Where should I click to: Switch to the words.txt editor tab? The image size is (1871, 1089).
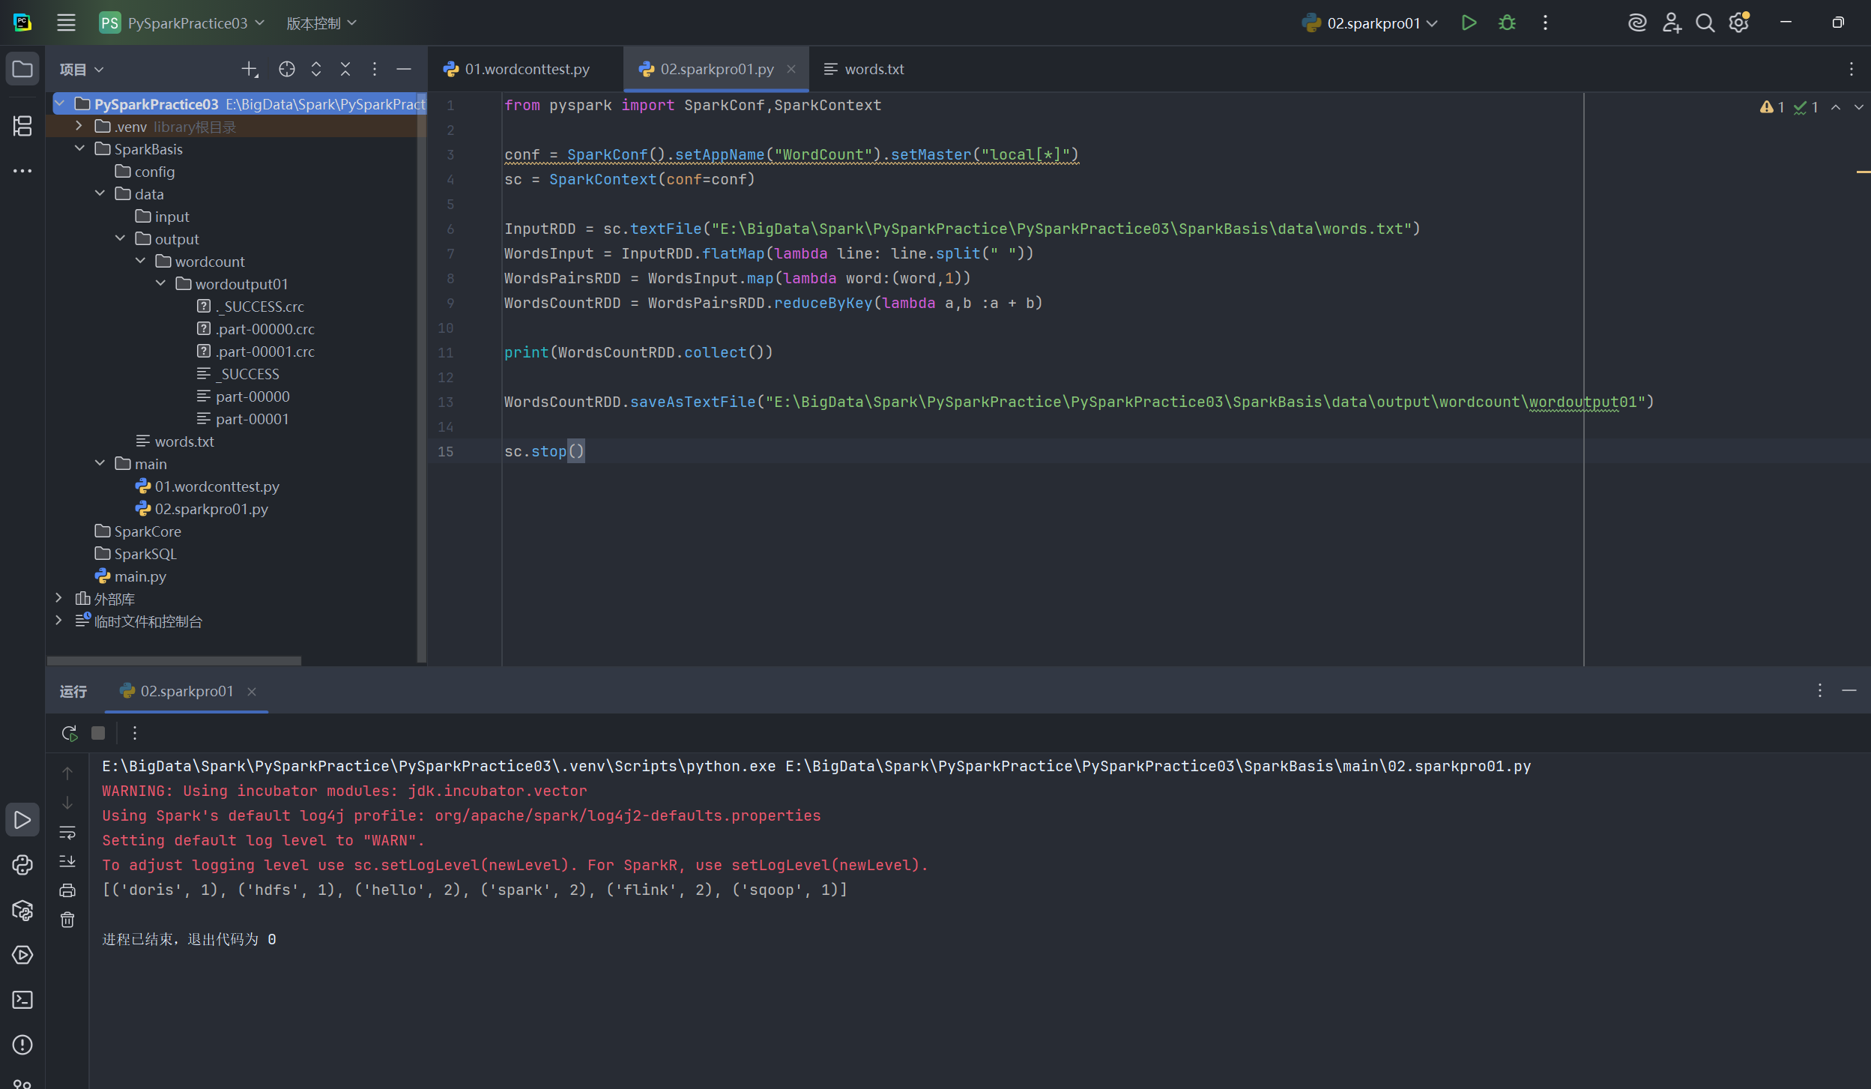point(873,69)
